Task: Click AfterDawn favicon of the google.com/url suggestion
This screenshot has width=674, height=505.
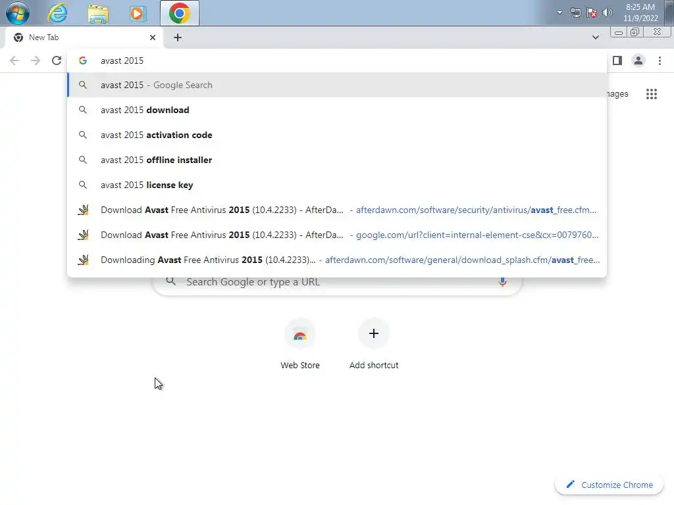Action: (x=83, y=235)
